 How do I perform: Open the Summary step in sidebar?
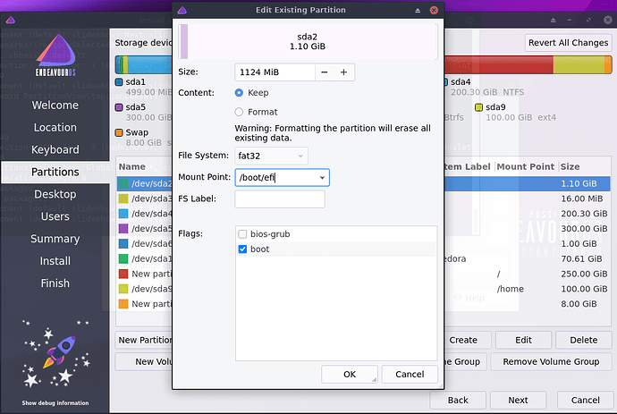(x=55, y=239)
